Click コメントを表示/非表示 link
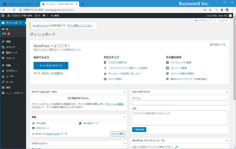236x149 pixels. tap(182, 74)
